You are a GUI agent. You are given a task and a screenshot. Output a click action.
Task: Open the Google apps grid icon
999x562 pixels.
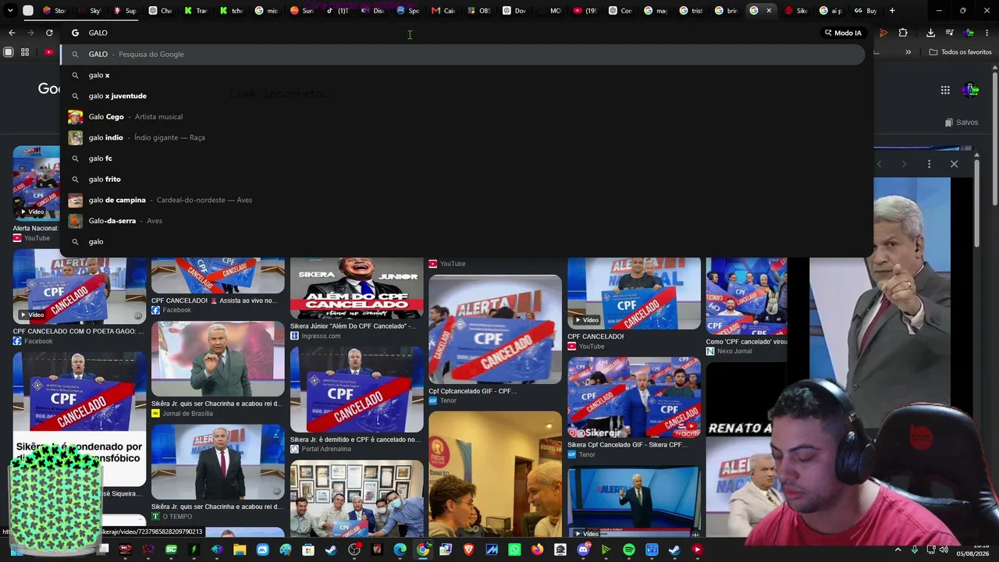point(945,90)
